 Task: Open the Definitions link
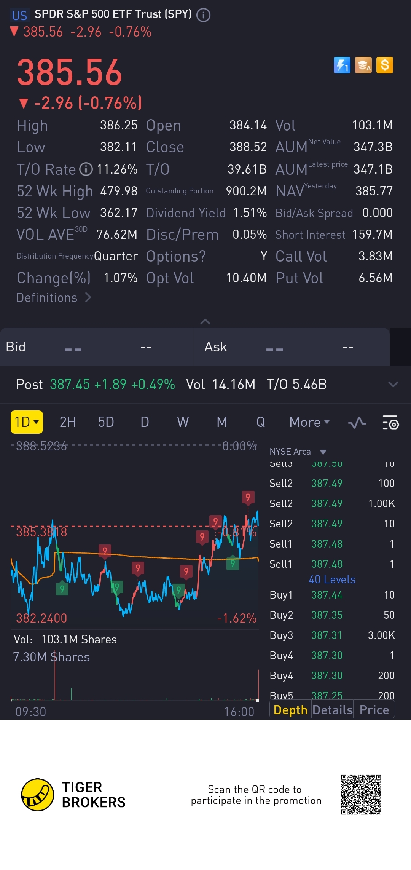point(53,297)
